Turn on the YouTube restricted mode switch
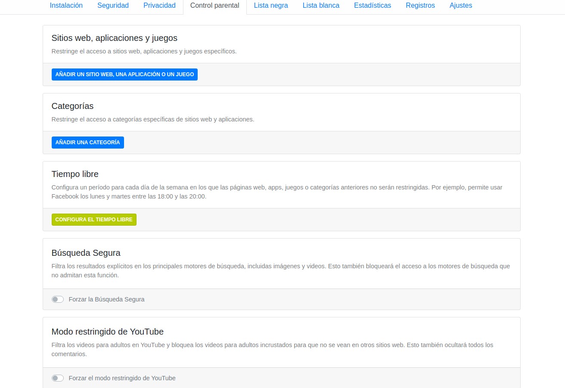Image resolution: width=565 pixels, height=388 pixels. (58, 378)
